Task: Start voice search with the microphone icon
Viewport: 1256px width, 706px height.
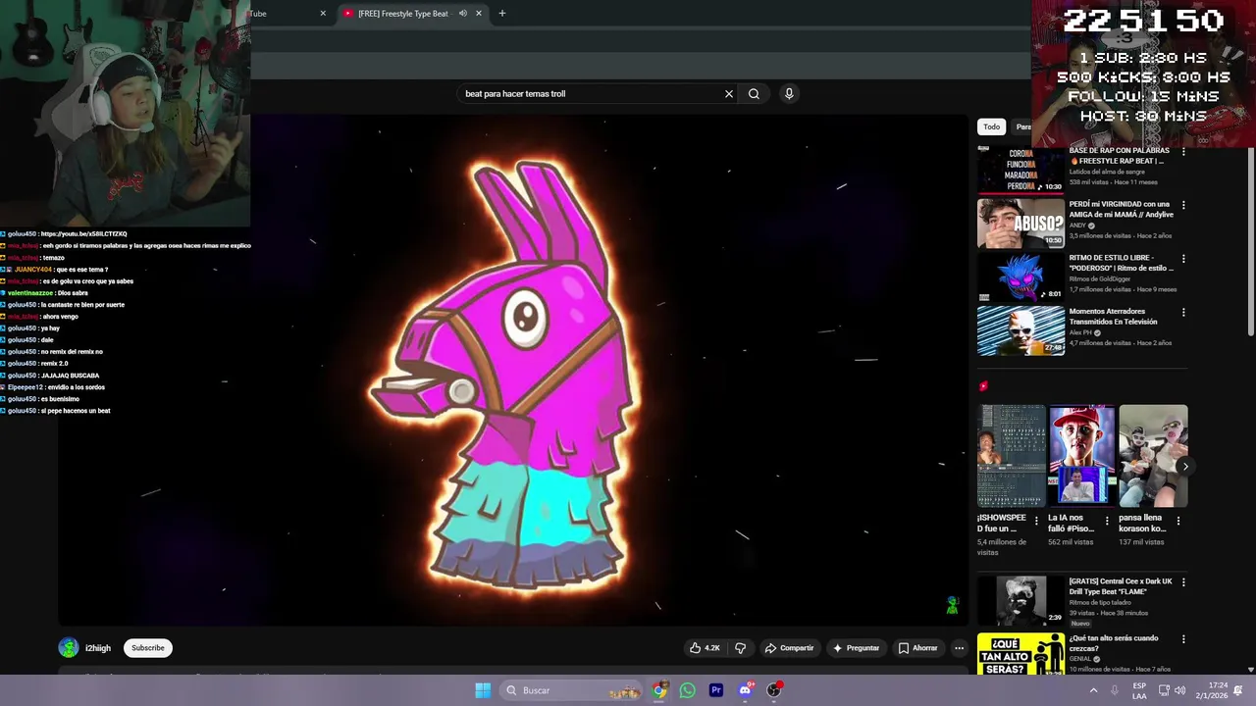Action: pyautogui.click(x=789, y=94)
